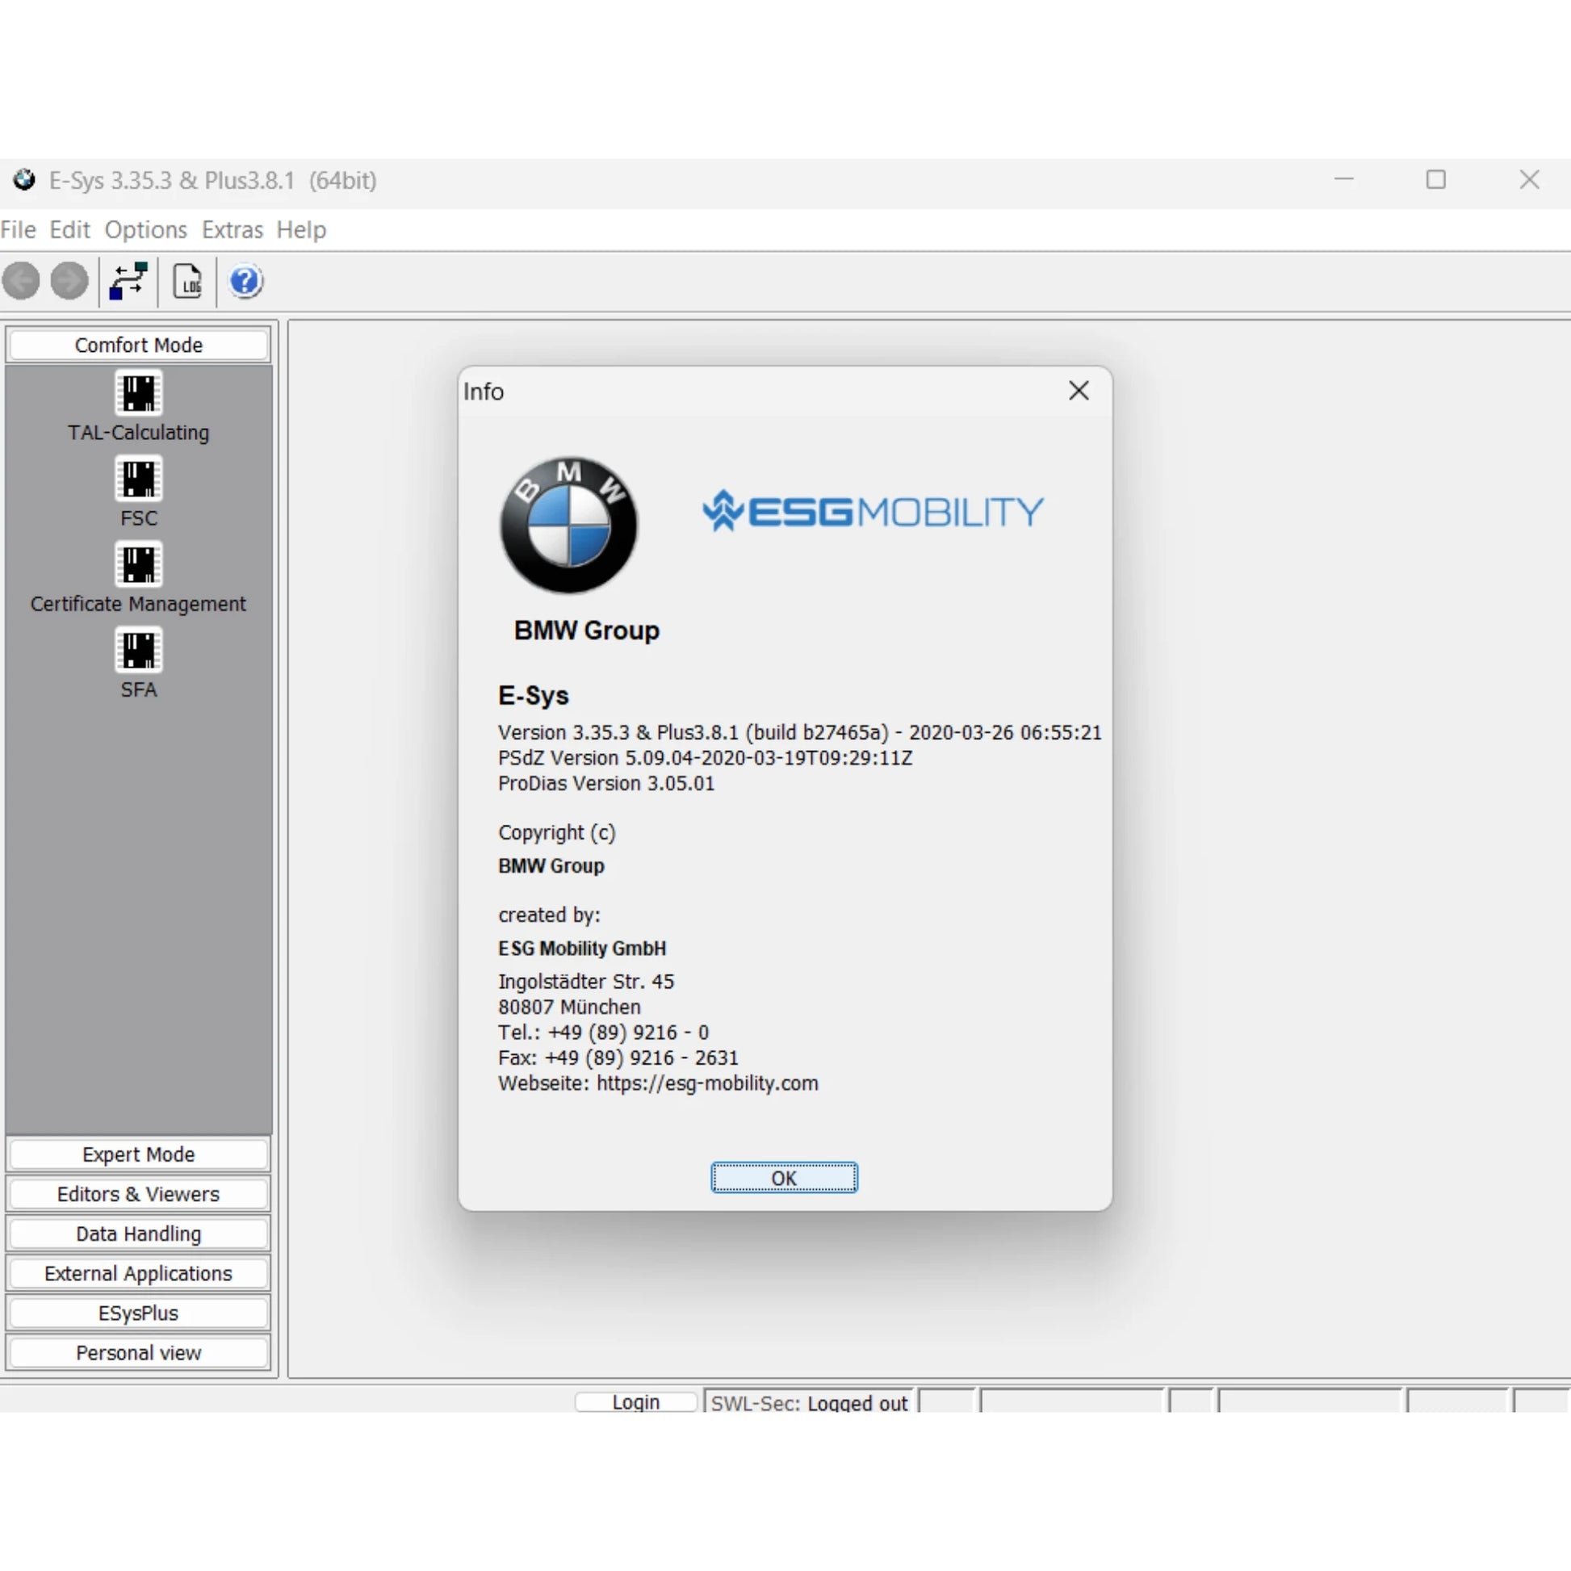
Task: Open the Options menu
Action: tap(145, 229)
